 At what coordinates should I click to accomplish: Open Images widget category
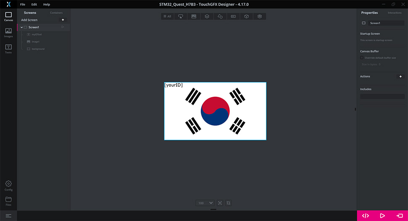(194, 16)
